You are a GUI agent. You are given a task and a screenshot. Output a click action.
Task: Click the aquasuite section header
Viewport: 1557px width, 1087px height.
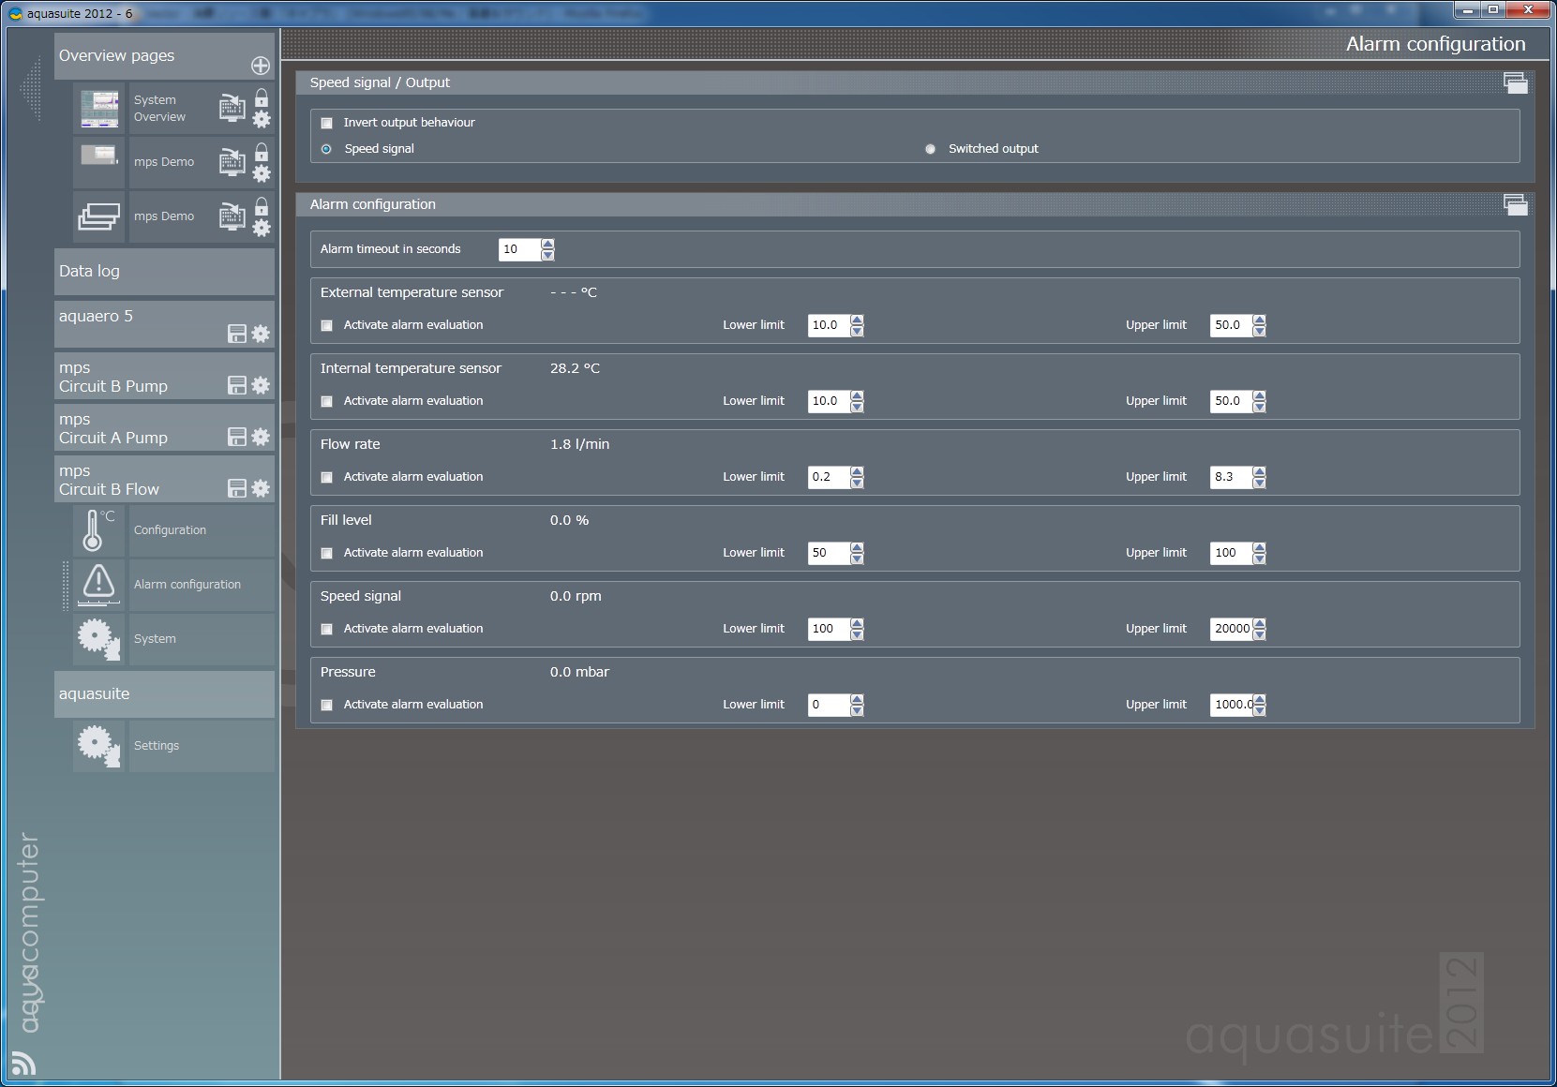click(x=164, y=694)
